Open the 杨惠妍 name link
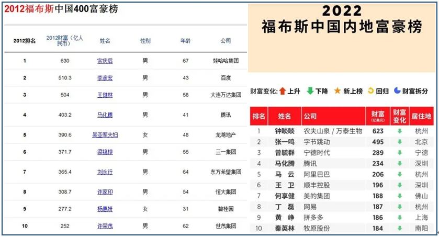Image resolution: width=439 pixels, height=237 pixels. point(105,209)
